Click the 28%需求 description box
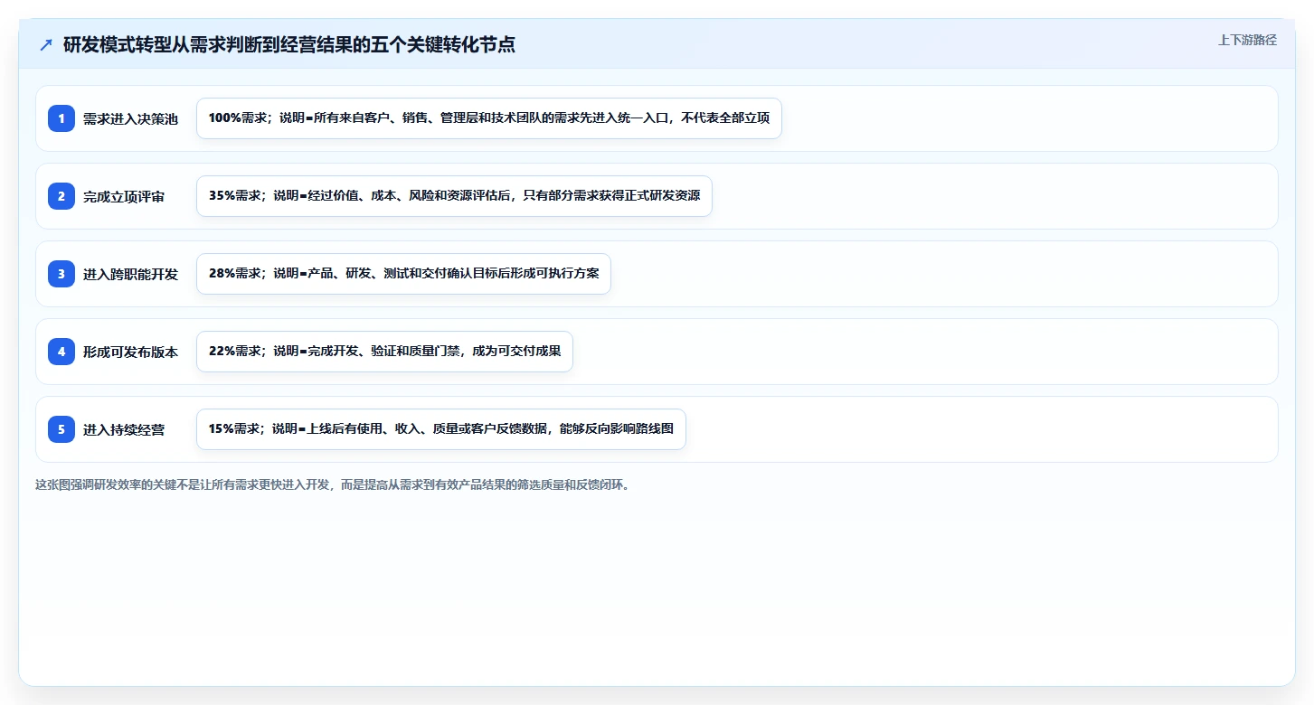Image resolution: width=1314 pixels, height=705 pixels. pos(403,274)
